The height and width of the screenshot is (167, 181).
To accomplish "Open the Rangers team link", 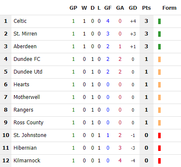I will [23, 110].
